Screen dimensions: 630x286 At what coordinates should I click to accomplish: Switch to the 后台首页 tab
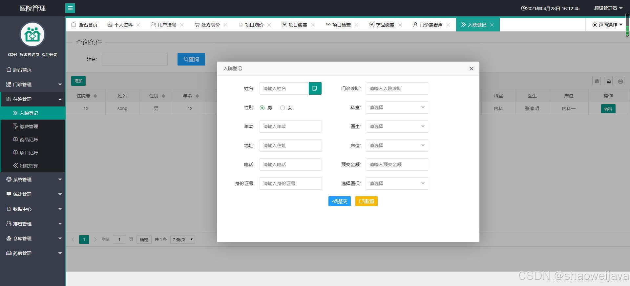tap(84, 25)
